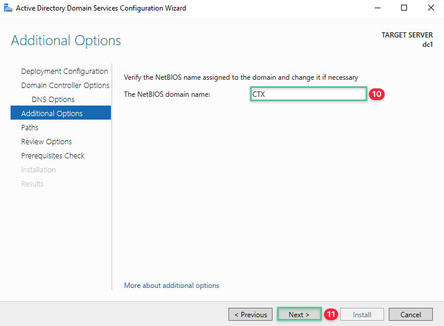Maximize the configuration wizard window
The image size is (444, 326).
click(x=404, y=8)
